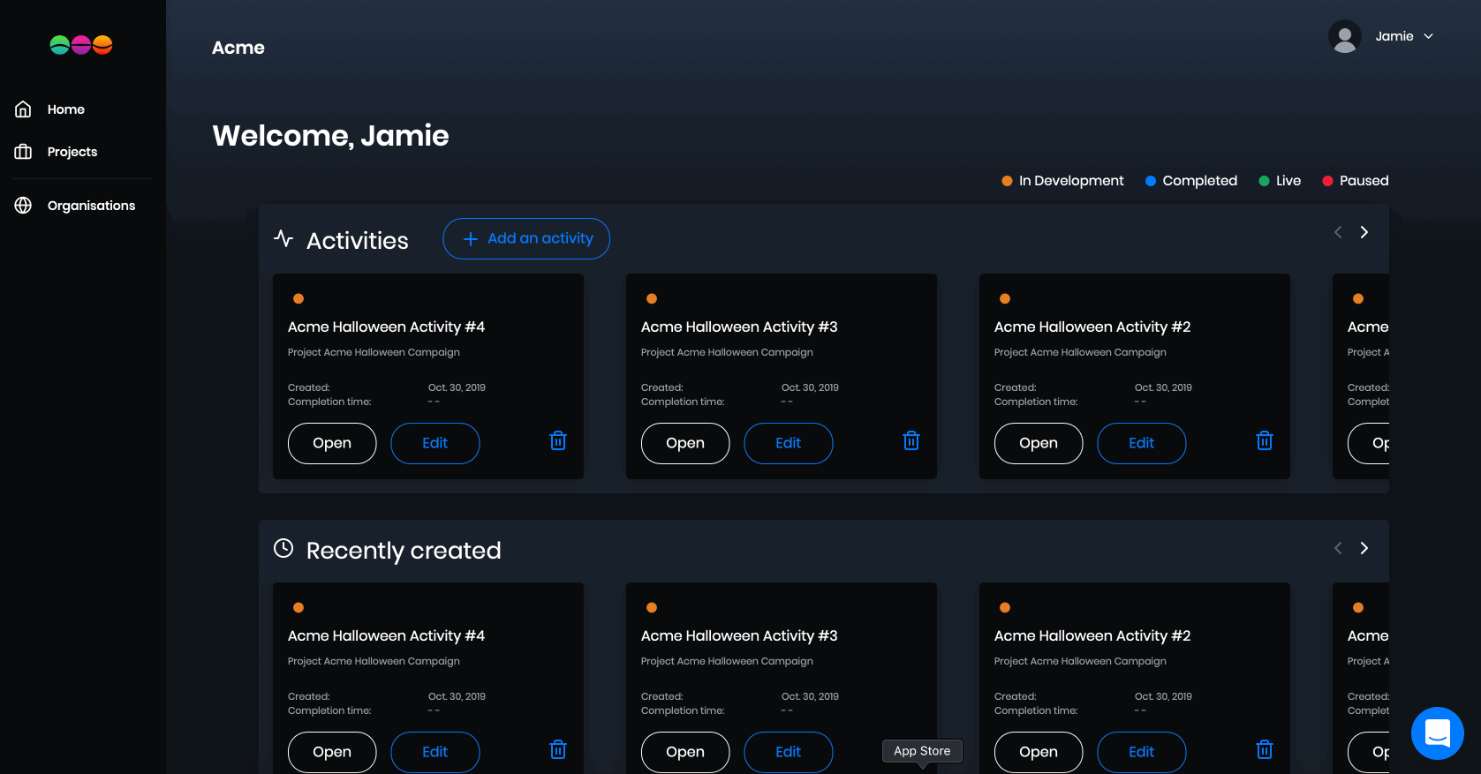
Task: Trash Activity #4 in Recently created
Action: [x=558, y=749]
